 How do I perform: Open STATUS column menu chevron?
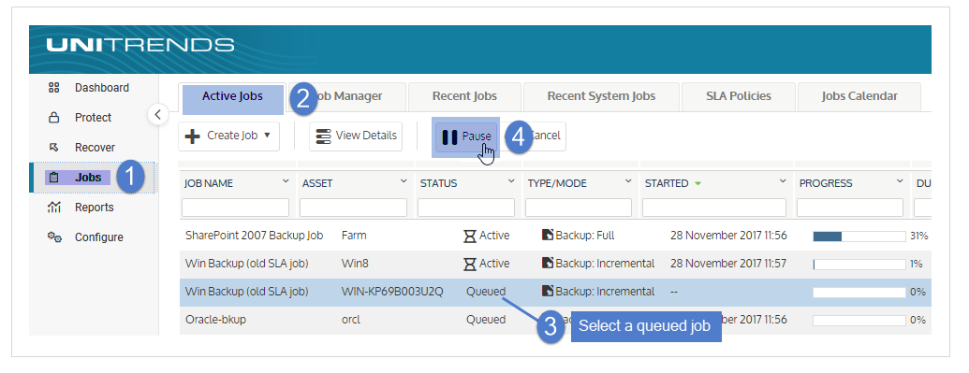[511, 181]
